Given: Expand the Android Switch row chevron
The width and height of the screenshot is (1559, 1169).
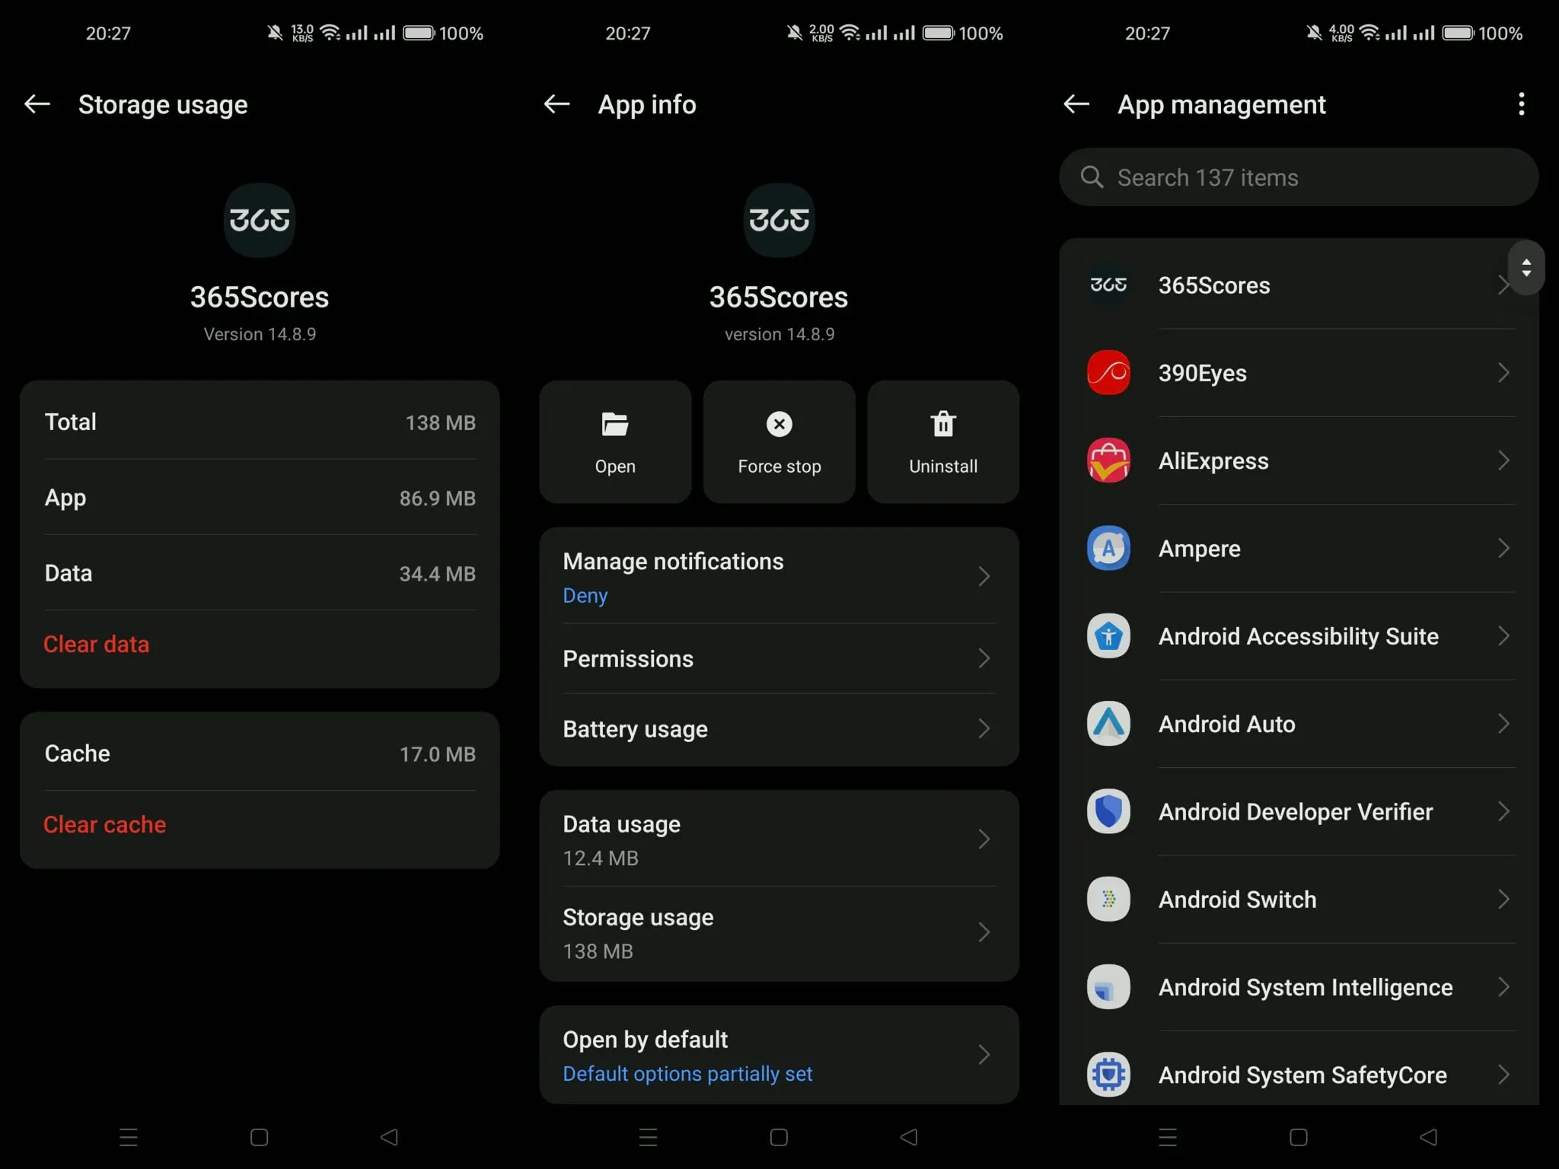Looking at the screenshot, I should [x=1503, y=899].
